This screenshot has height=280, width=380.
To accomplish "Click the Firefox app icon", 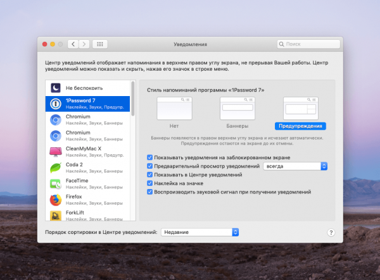I will pyautogui.click(x=56, y=200).
